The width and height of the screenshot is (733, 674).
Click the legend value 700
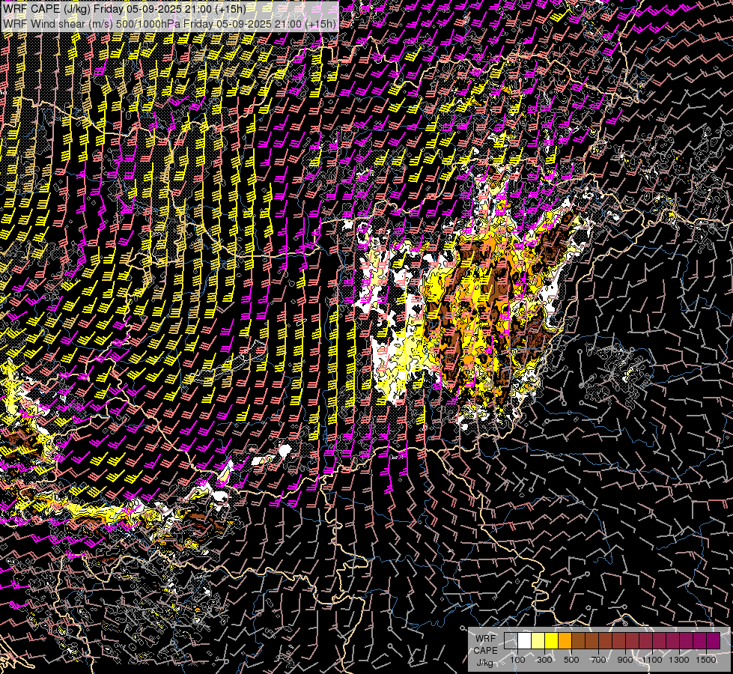[598, 660]
